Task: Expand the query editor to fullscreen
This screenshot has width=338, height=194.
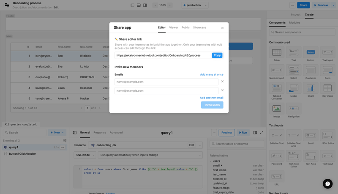Action: click(262, 133)
